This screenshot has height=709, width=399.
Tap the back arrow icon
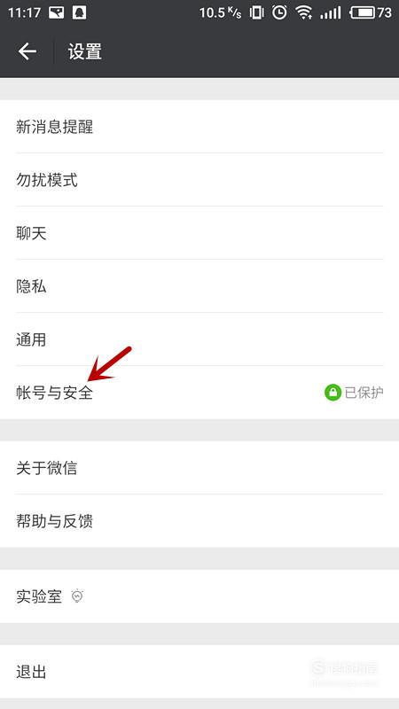click(27, 51)
